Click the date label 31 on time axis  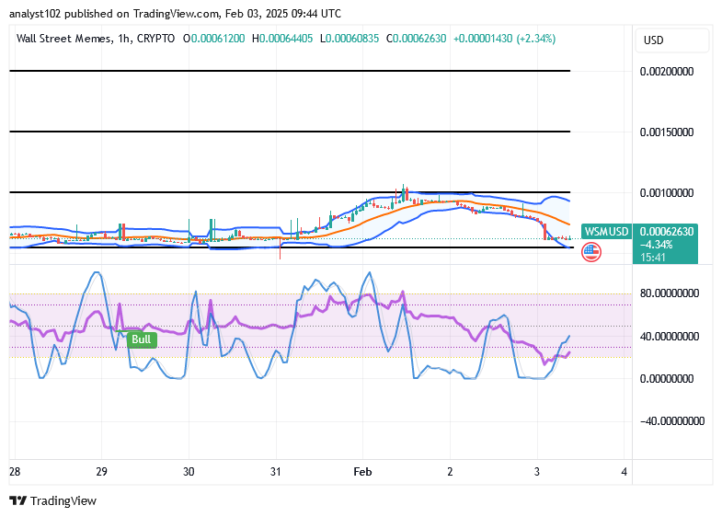point(275,472)
